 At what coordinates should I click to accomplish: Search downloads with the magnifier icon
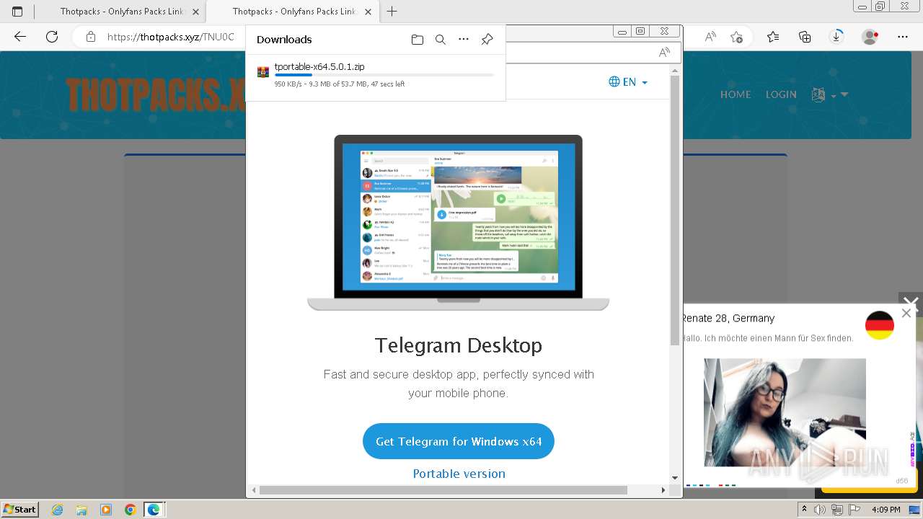441,40
